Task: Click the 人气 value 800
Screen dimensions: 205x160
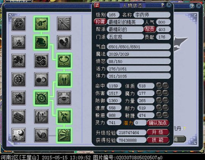Action: coord(163,22)
